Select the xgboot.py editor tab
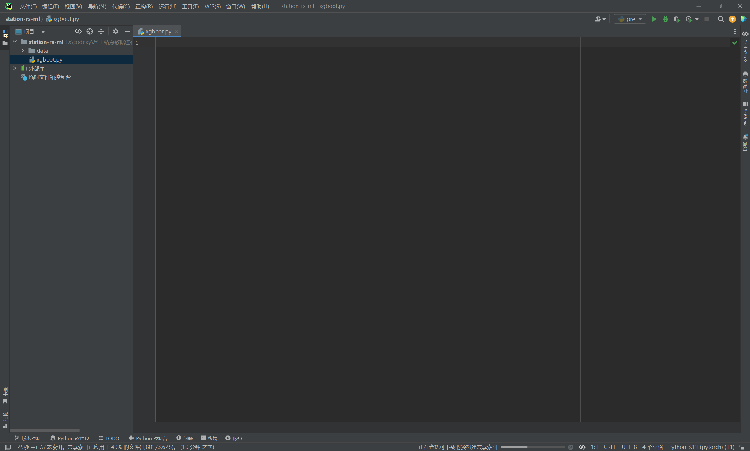The width and height of the screenshot is (750, 451). (x=158, y=31)
